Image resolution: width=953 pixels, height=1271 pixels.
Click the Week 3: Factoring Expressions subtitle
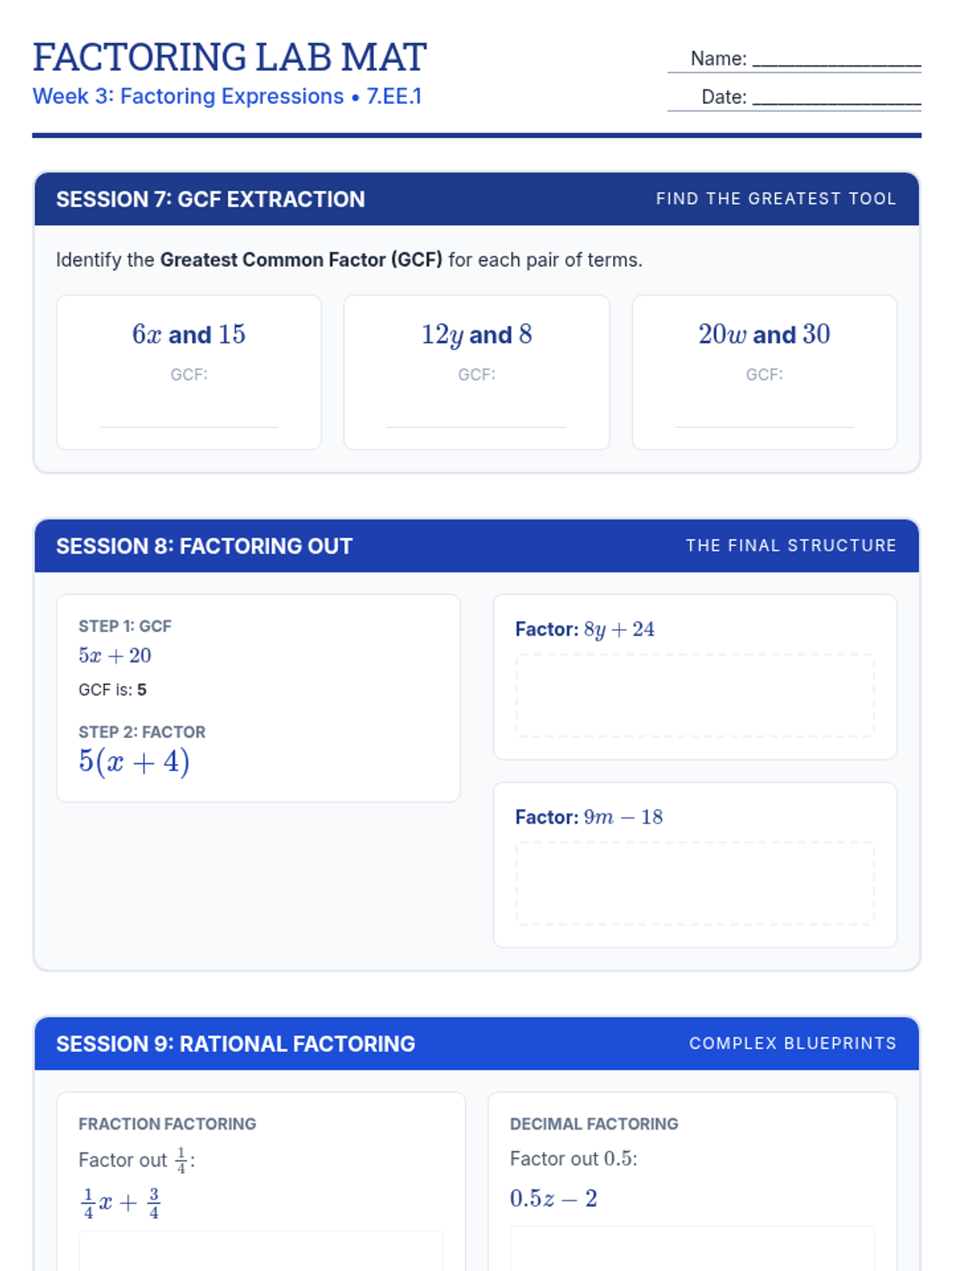pos(227,97)
